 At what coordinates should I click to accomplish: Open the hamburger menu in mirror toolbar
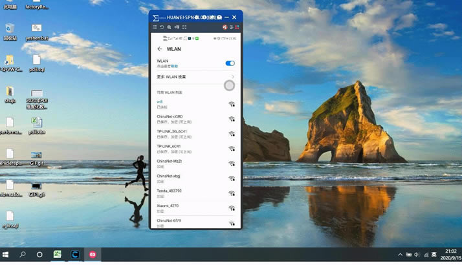(x=155, y=27)
